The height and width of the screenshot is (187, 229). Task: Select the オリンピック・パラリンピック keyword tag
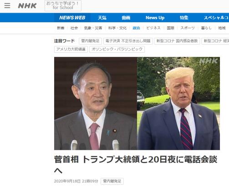point(117,49)
